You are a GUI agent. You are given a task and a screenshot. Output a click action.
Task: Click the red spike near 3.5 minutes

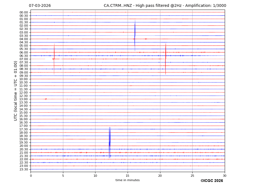pos(54,59)
